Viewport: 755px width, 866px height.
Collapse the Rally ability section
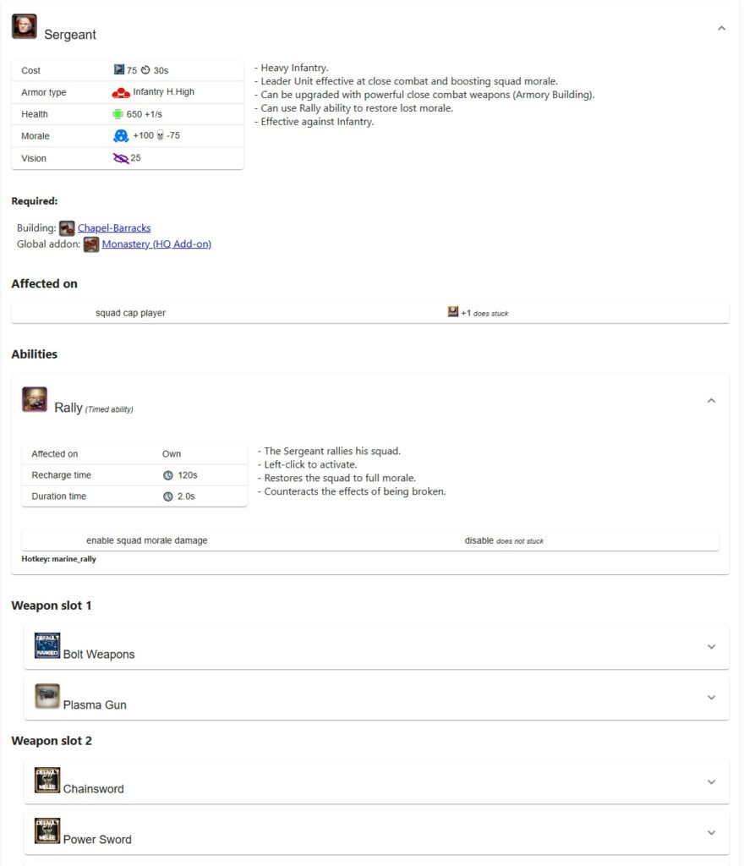tap(711, 401)
